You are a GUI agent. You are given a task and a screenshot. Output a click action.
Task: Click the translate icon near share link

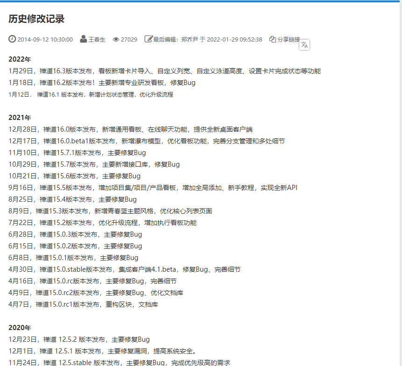[x=304, y=45]
